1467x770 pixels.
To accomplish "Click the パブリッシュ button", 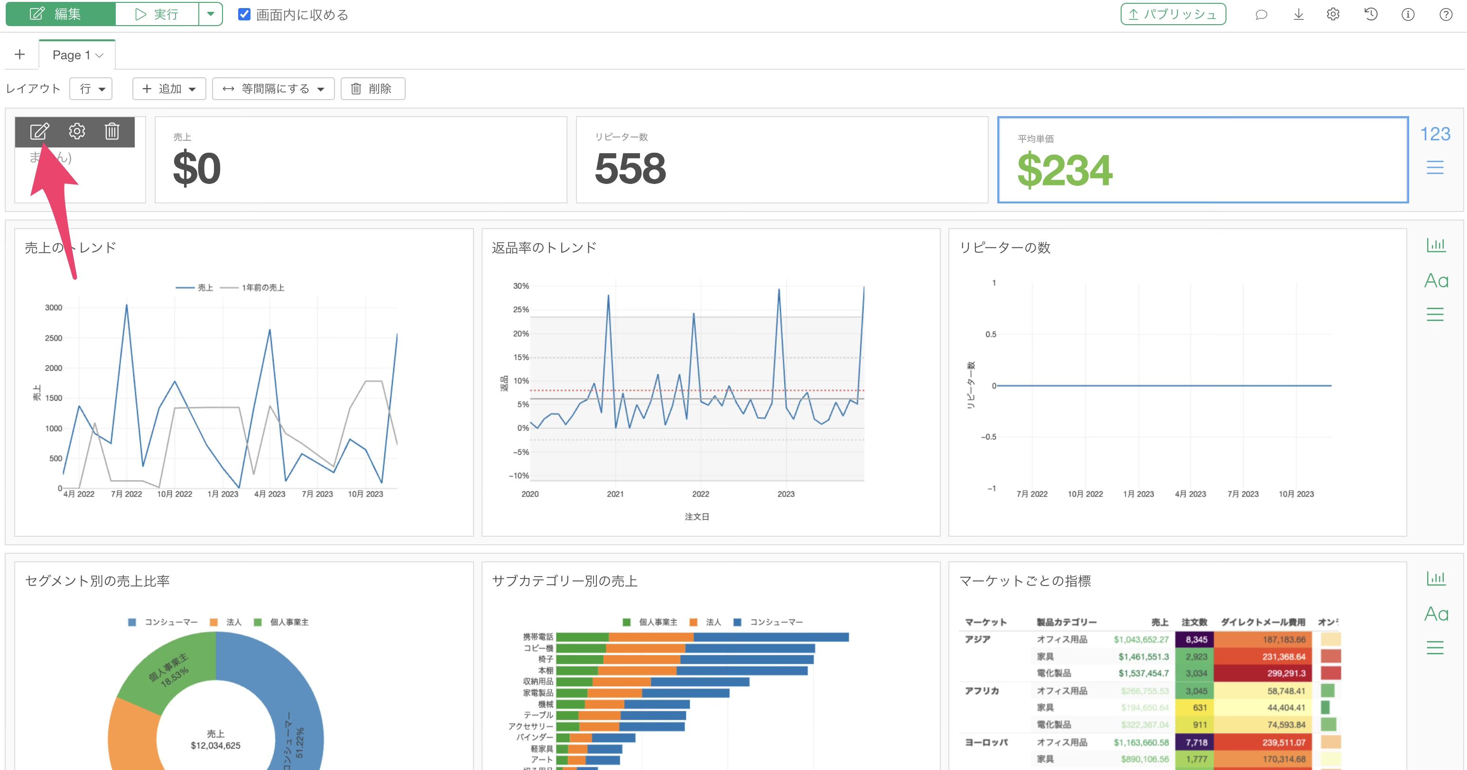I will [1173, 14].
